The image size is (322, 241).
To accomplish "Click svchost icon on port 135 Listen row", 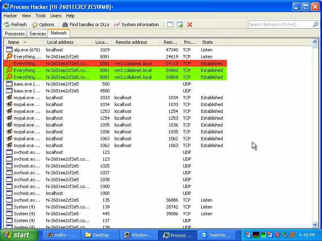I will tap(9, 200).
